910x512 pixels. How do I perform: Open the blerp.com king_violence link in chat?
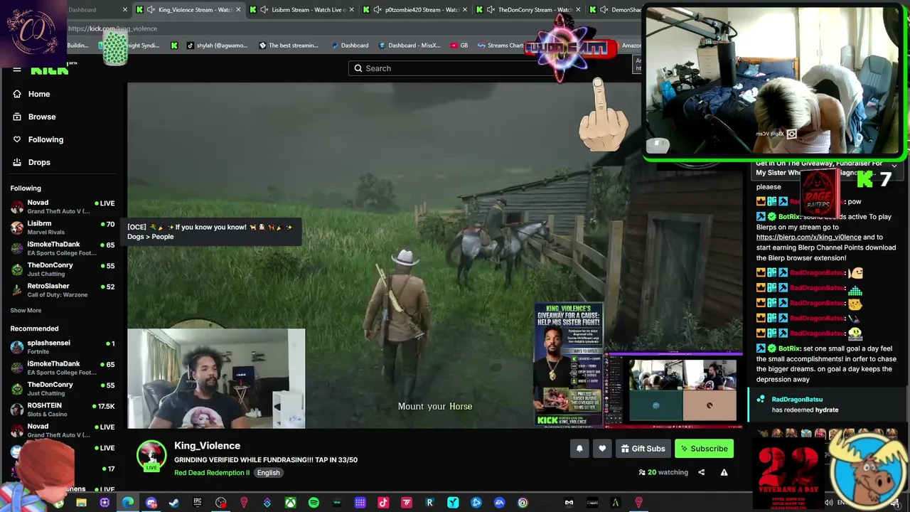808,238
